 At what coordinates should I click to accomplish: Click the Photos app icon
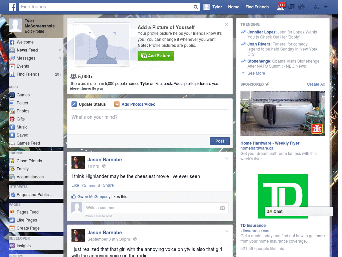point(12,111)
